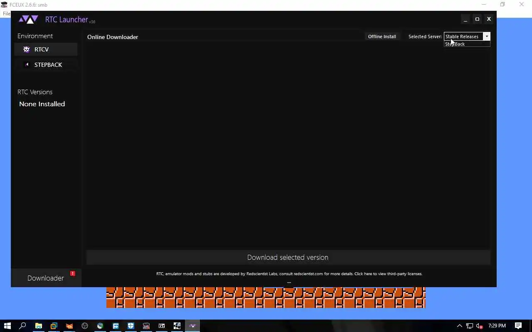532x332 pixels.
Task: Select the STEPBACK environment entry
Action: click(46, 65)
